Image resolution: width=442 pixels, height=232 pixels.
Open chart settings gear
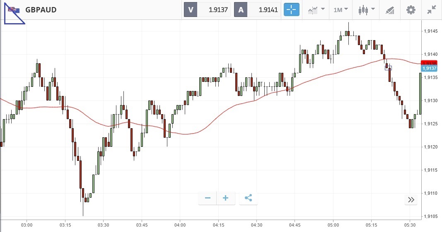[411, 10]
